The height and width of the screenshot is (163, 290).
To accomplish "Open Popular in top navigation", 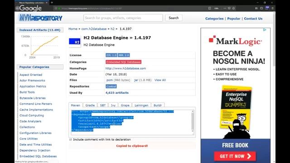I will 234,19.
